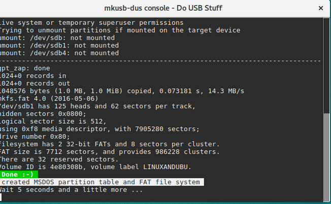
Task: Close the mkusb-dus console window
Action: pyautogui.click(x=320, y=8)
